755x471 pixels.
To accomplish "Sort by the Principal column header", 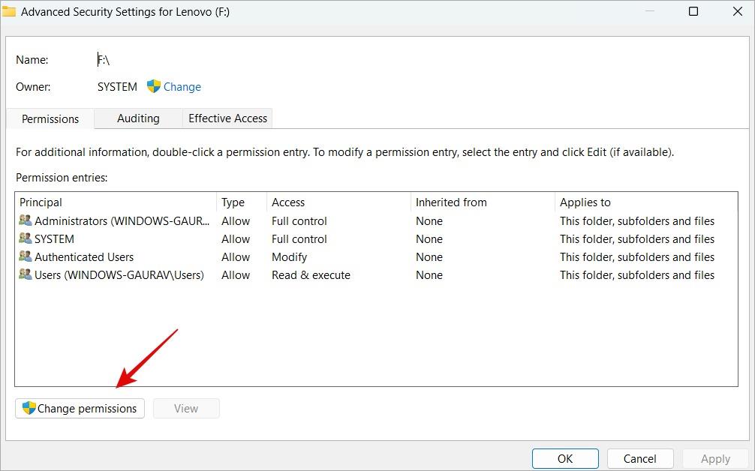I will pos(116,202).
